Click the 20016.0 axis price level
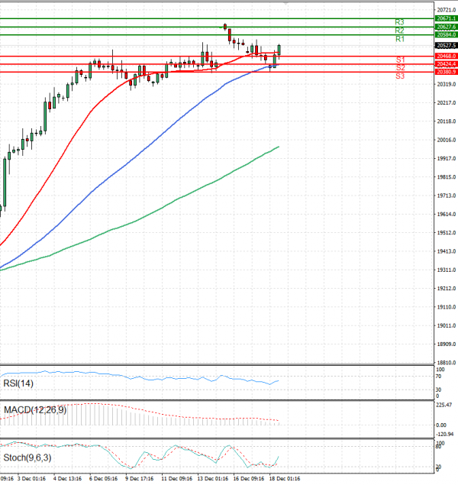This screenshot has width=458, height=485. tap(446, 140)
